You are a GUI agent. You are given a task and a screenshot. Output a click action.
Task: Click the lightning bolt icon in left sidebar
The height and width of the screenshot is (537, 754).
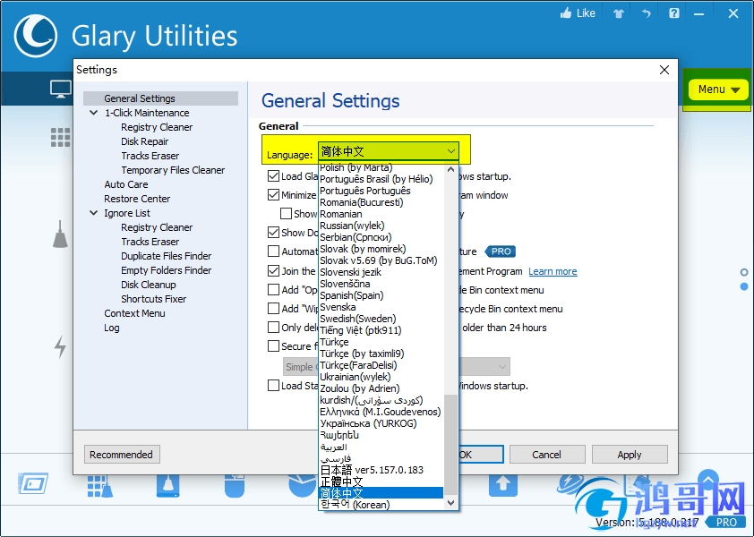coord(60,346)
